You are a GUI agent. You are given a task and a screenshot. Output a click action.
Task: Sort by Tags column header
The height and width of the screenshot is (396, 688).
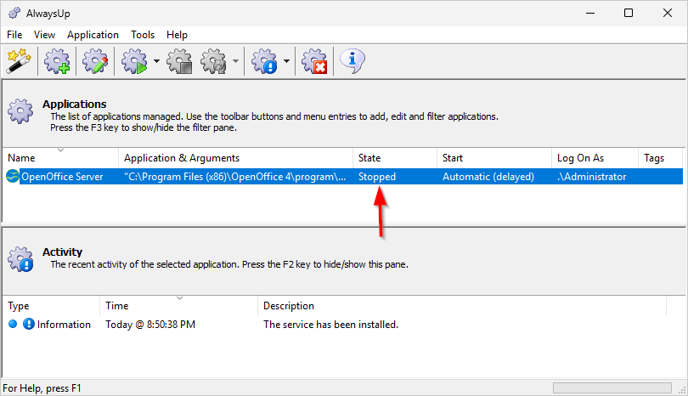tap(660, 158)
